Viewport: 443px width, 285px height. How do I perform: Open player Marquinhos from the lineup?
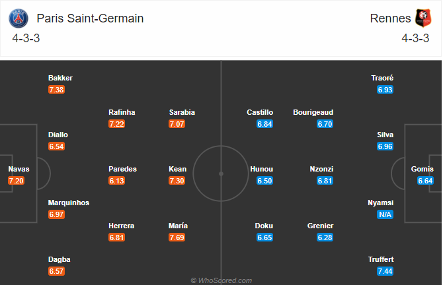69,203
